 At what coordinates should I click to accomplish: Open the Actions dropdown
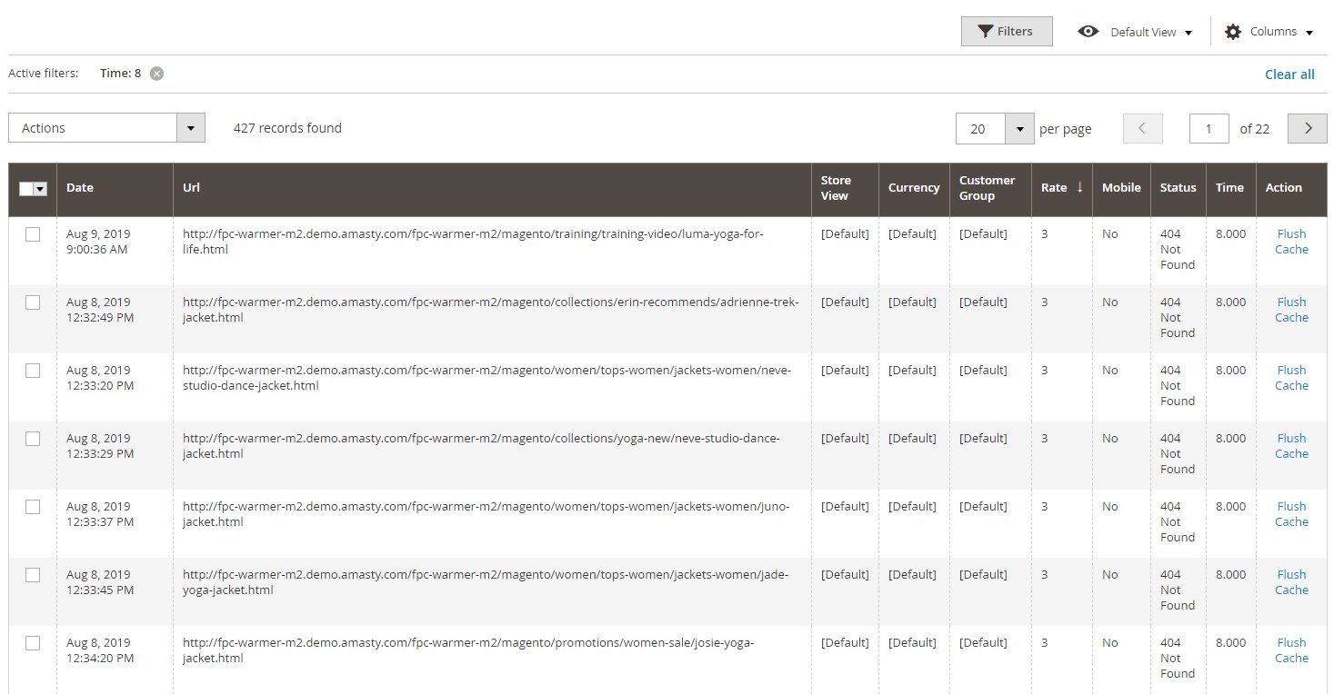click(x=106, y=128)
